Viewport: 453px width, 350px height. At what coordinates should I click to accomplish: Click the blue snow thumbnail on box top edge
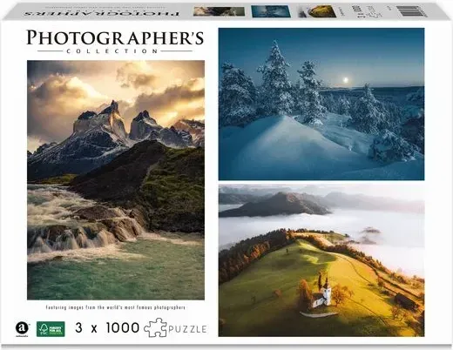coord(271,11)
